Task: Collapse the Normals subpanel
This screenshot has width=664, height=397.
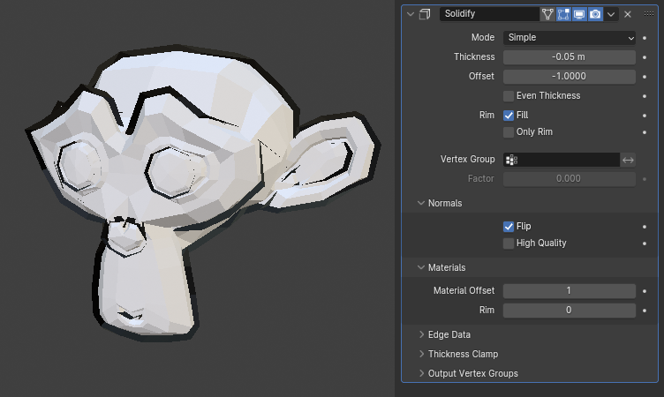Action: pyautogui.click(x=421, y=203)
